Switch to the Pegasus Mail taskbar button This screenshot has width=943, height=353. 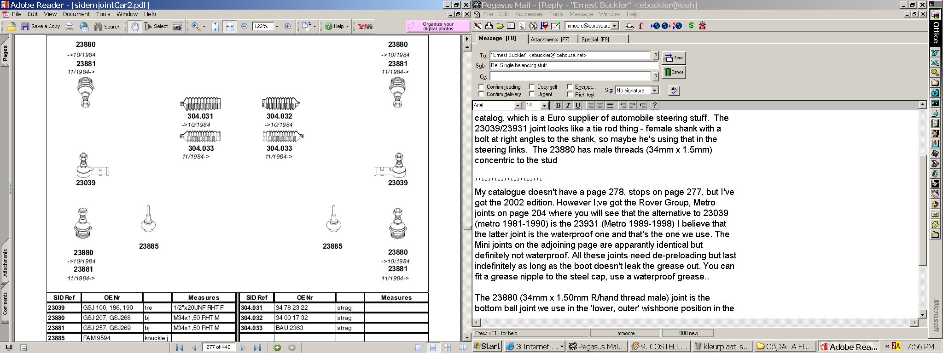pyautogui.click(x=597, y=347)
